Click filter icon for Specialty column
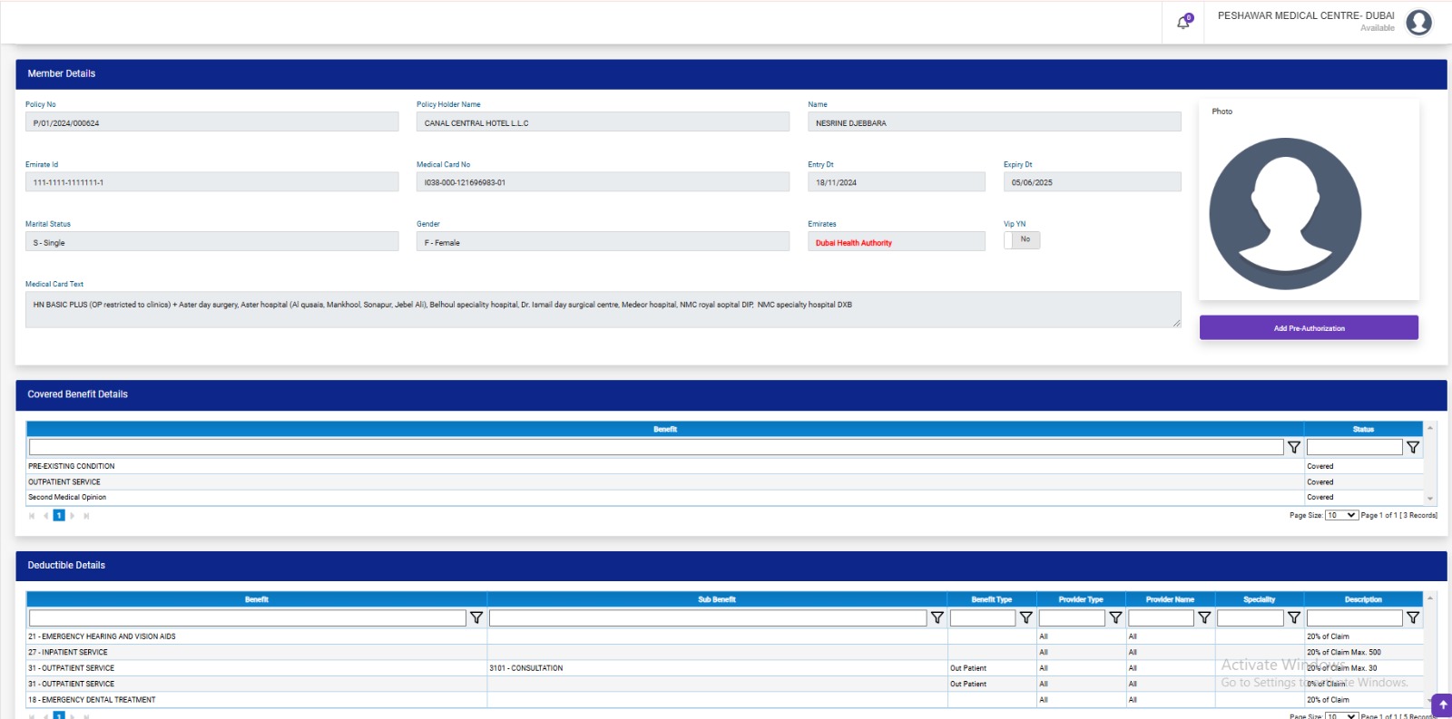This screenshot has height=719, width=1452. [x=1294, y=617]
